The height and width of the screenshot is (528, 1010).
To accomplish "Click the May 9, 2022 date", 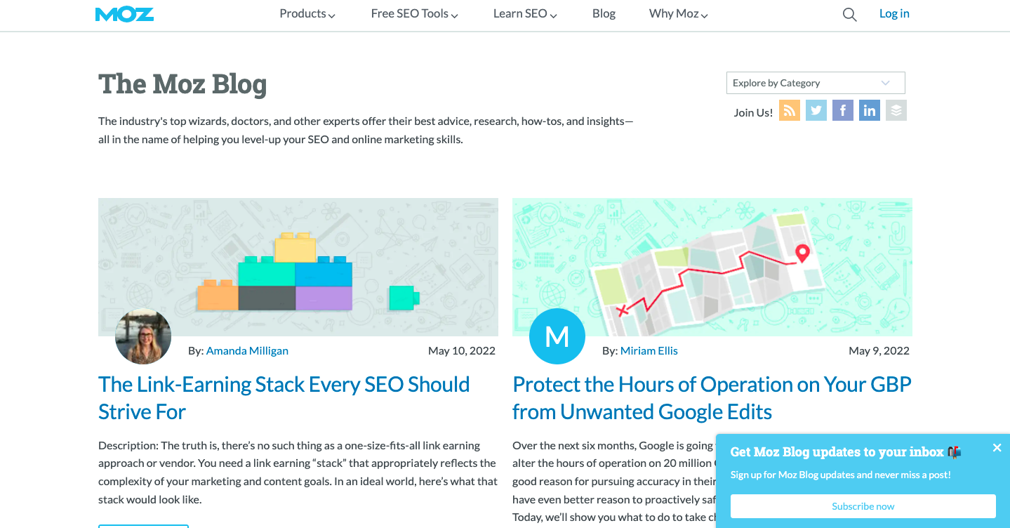I will (x=879, y=350).
